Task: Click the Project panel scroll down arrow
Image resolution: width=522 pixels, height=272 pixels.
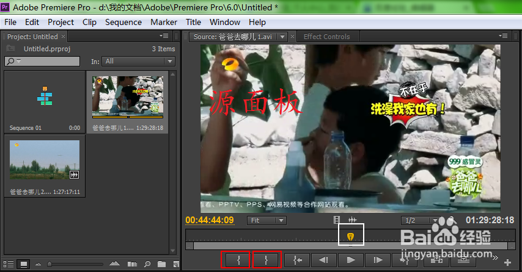Action: click(172, 251)
